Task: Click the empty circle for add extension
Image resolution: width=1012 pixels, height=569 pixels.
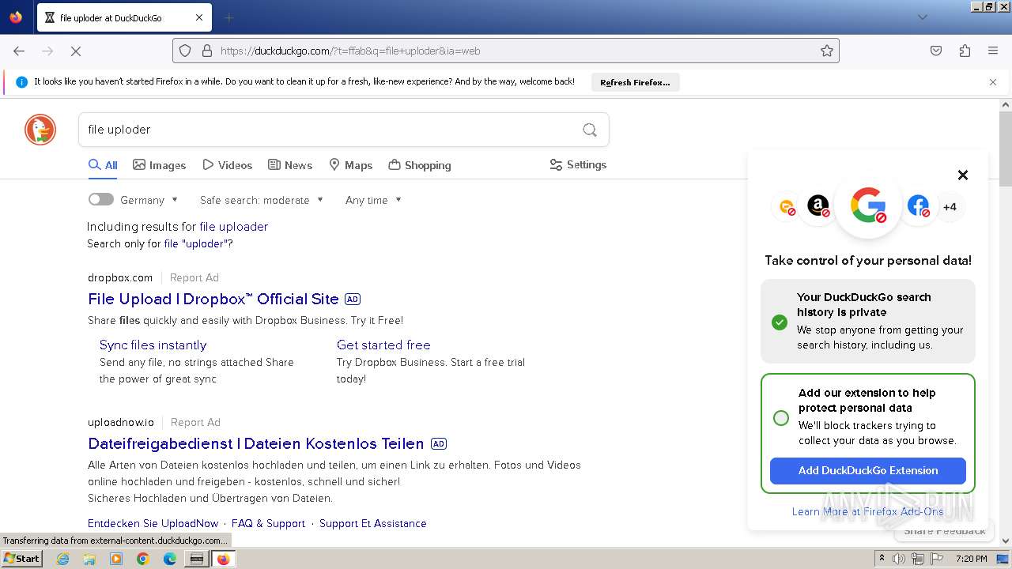Action: 781,418
